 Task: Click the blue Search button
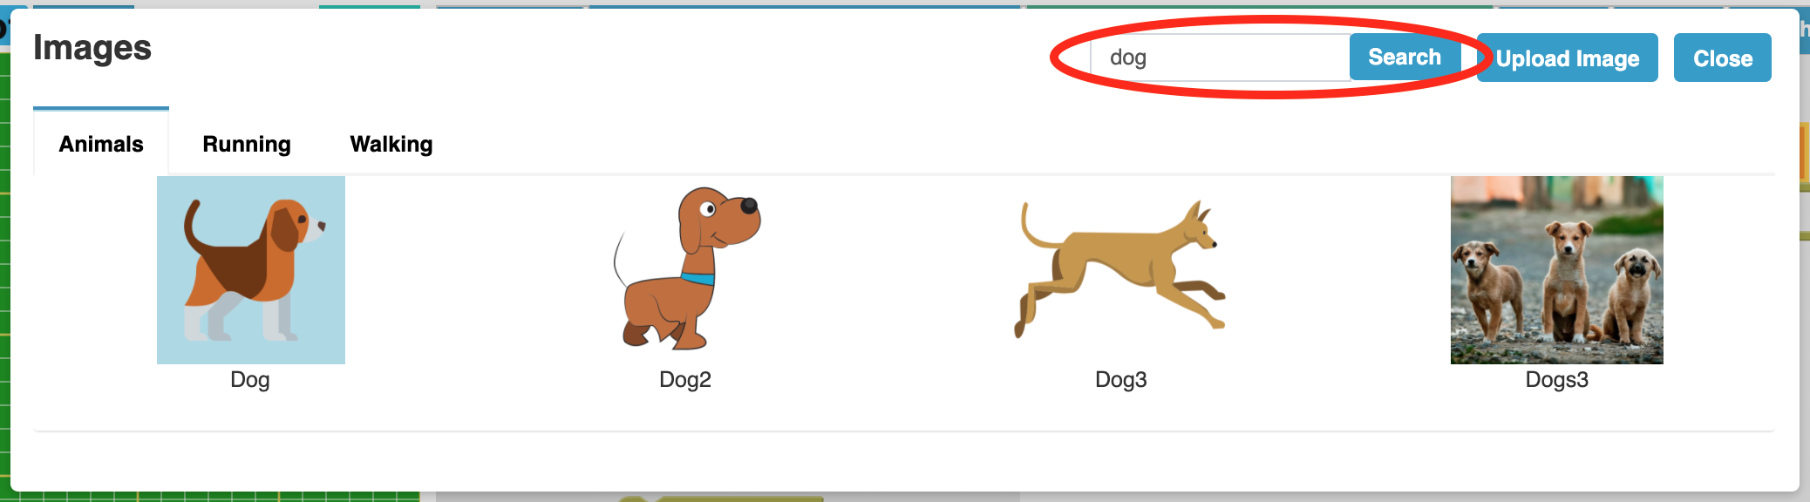pyautogui.click(x=1405, y=58)
